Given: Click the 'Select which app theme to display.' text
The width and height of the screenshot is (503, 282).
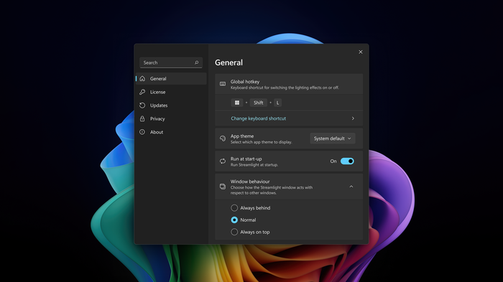Looking at the screenshot, I should tap(261, 142).
